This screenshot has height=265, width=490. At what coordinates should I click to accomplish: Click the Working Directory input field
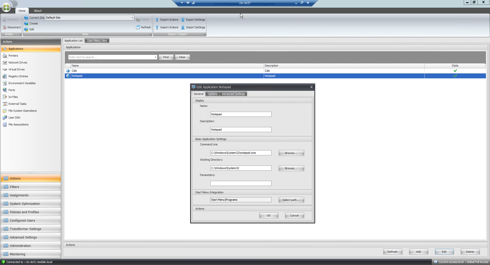[241, 168]
